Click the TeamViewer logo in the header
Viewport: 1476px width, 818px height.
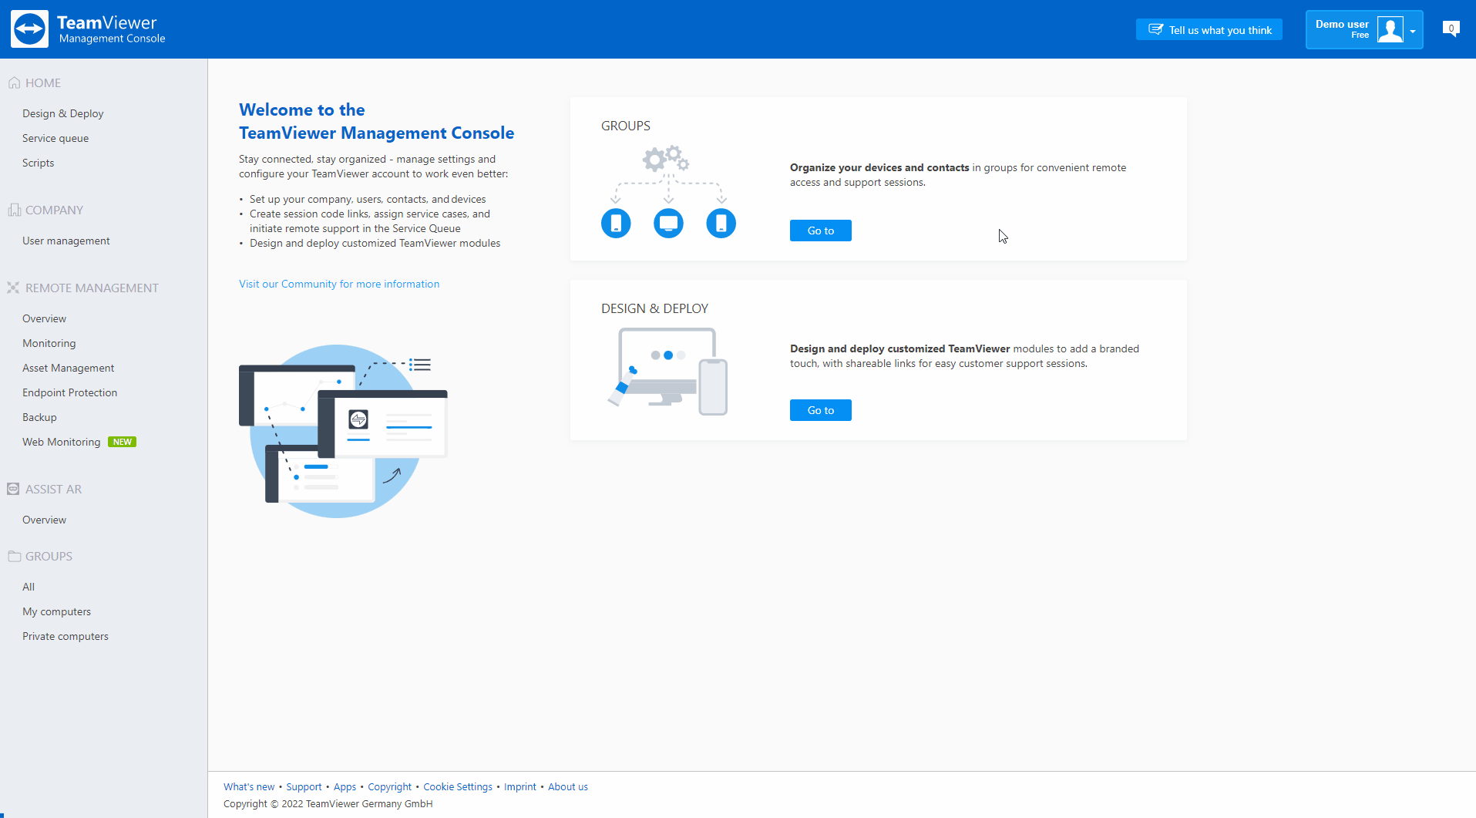coord(29,29)
